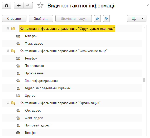Click house icon of Адрес за пределами Украины
Viewport: 150px width, 138px height.
click(x=18, y=88)
